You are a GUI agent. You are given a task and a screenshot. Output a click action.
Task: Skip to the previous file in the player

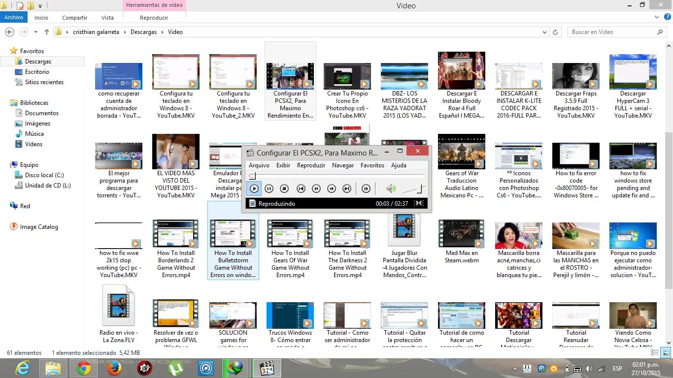coord(301,189)
